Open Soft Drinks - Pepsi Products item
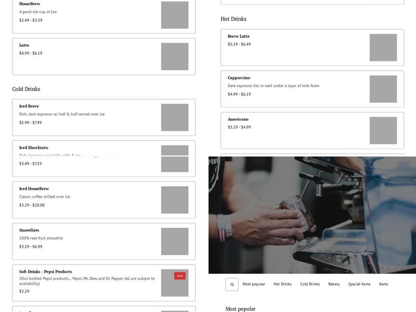This screenshot has width=416, height=312. pyautogui.click(x=46, y=271)
